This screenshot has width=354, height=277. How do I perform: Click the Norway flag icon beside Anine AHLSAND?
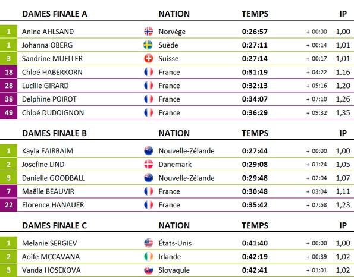click(148, 32)
